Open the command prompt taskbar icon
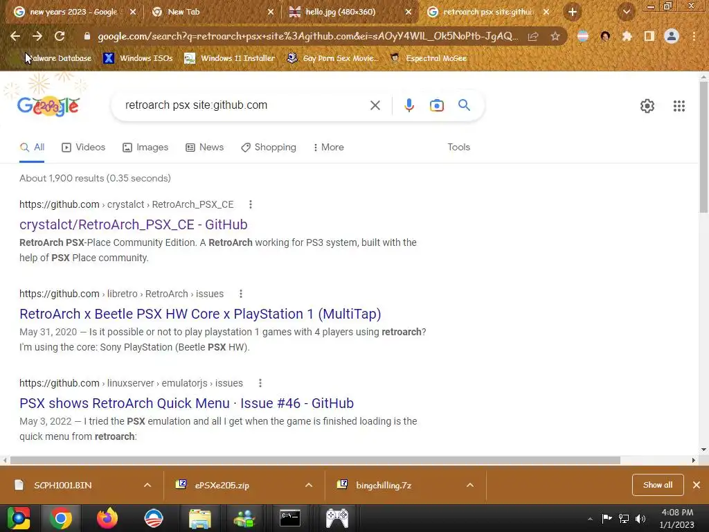 [x=290, y=518]
